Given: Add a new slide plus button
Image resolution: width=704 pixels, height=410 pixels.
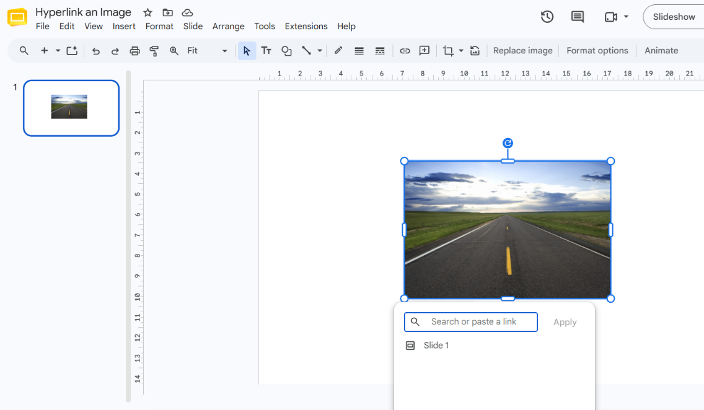Looking at the screenshot, I should coord(44,51).
